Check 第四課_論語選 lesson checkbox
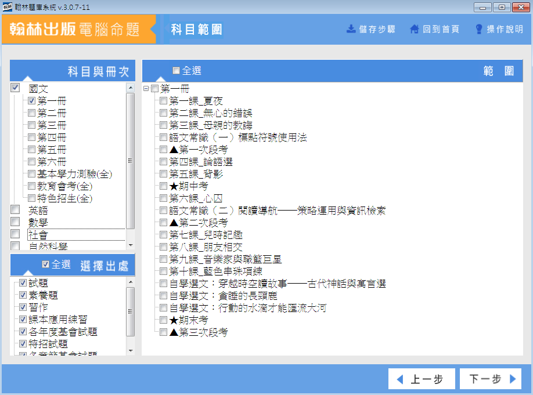This screenshot has height=395, width=533. point(164,162)
